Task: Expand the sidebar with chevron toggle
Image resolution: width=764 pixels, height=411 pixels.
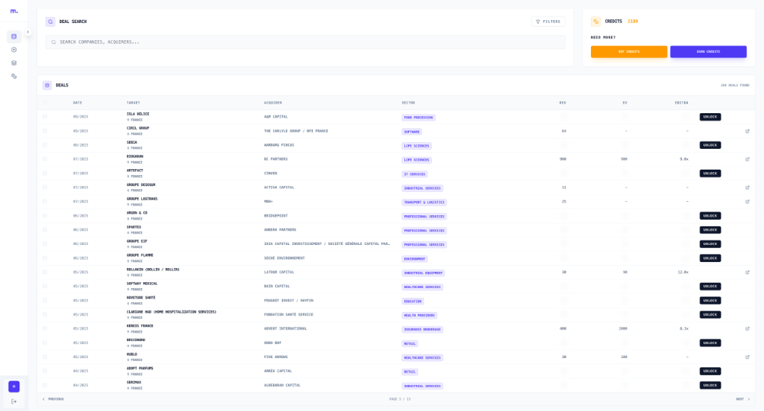Action: [x=28, y=32]
